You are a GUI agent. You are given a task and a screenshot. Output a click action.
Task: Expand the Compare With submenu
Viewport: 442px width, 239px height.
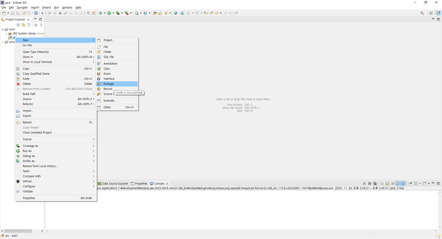(x=56, y=176)
